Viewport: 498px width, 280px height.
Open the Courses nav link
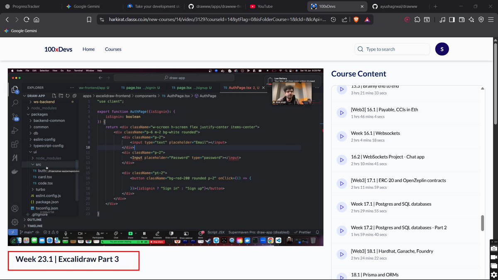pos(113,49)
